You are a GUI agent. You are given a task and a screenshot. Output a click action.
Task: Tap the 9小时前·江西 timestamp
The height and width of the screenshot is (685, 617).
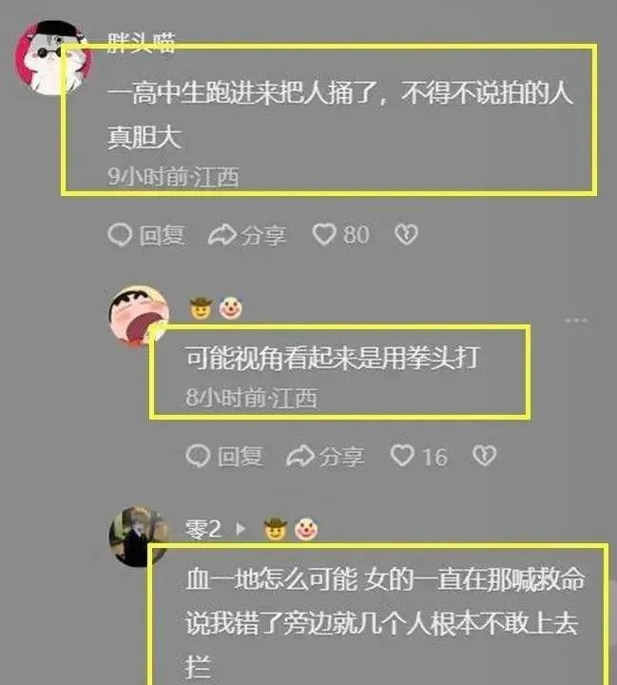[173, 177]
